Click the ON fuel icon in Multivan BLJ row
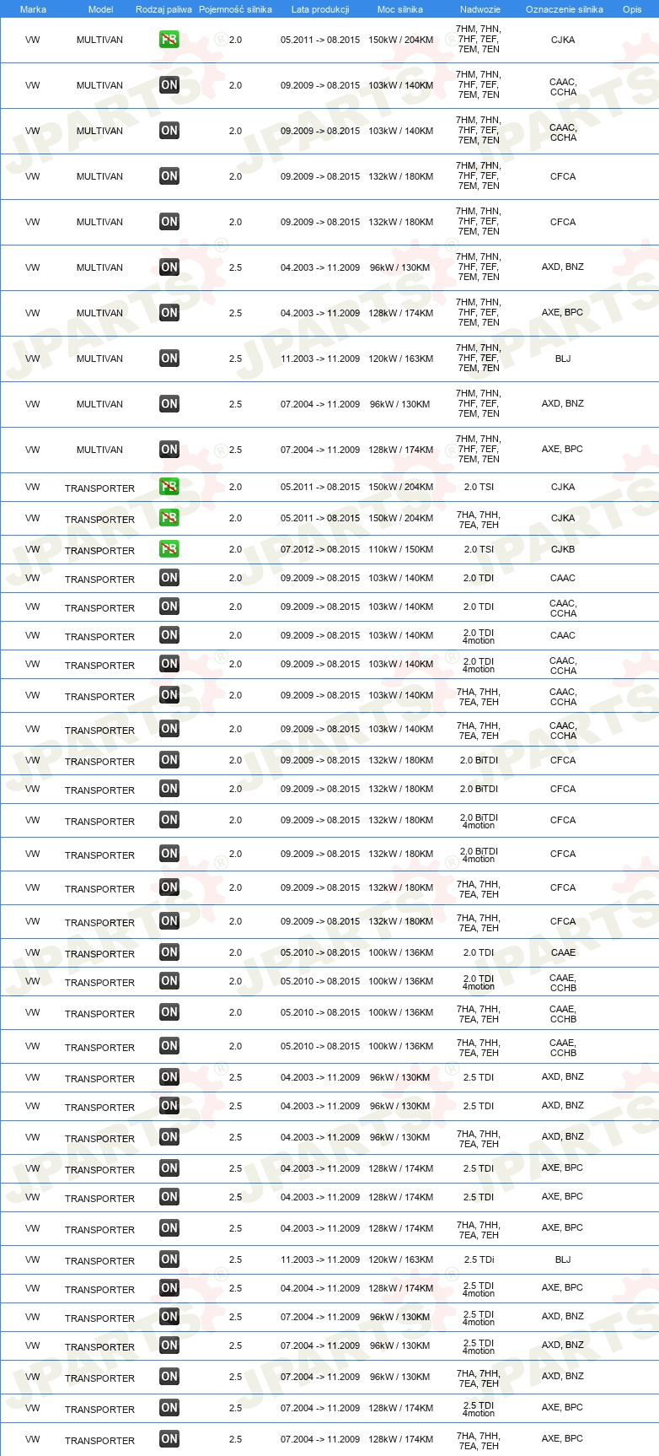The image size is (659, 1456). click(169, 359)
